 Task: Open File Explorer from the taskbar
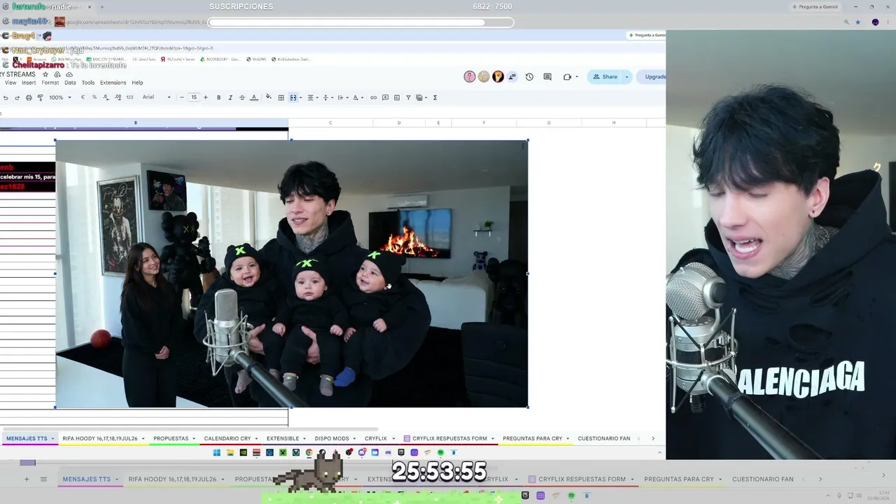coord(230,453)
